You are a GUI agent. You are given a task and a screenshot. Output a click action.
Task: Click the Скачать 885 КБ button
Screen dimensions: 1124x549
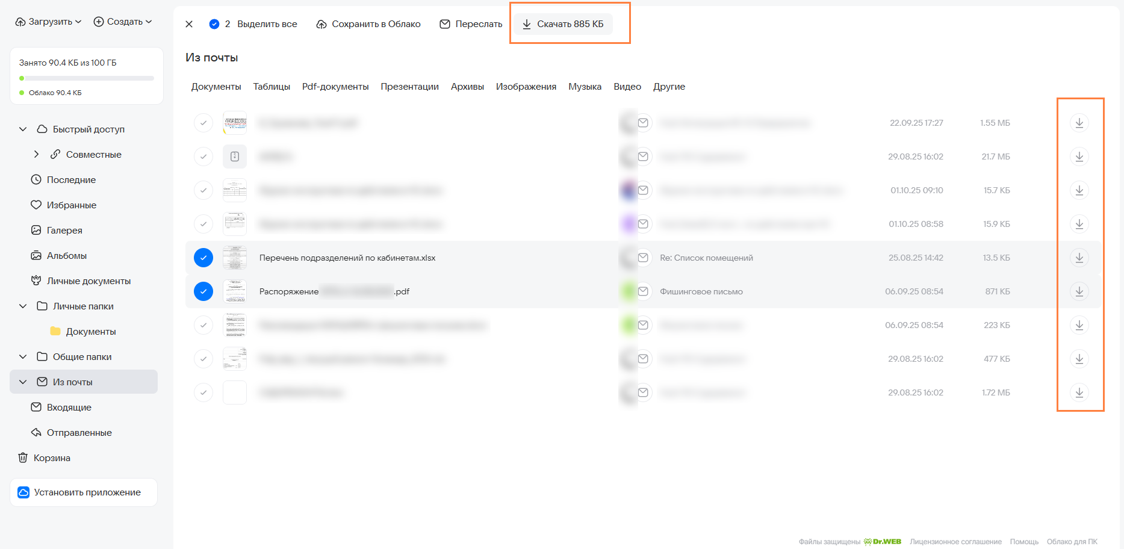pyautogui.click(x=563, y=24)
